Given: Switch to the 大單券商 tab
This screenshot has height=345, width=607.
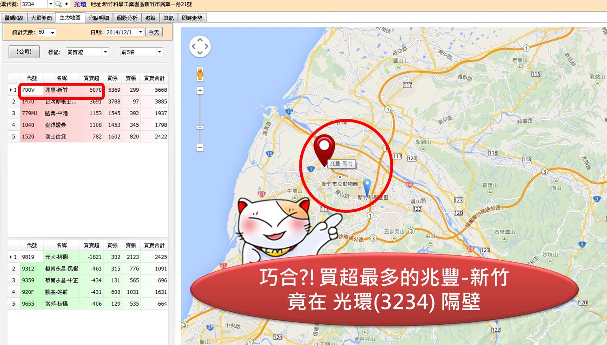Looking at the screenshot, I should (41, 18).
